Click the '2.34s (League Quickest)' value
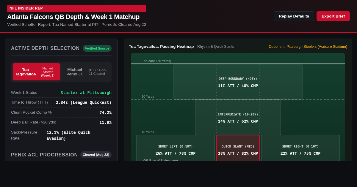The image size is (357, 187). [84, 102]
